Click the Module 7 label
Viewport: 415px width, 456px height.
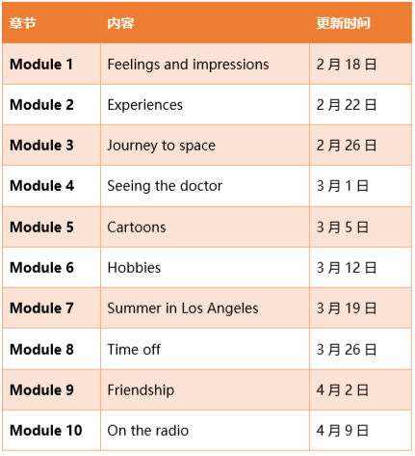41,308
